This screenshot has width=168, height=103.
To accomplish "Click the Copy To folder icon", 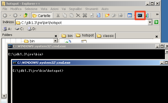I will 114,16.
